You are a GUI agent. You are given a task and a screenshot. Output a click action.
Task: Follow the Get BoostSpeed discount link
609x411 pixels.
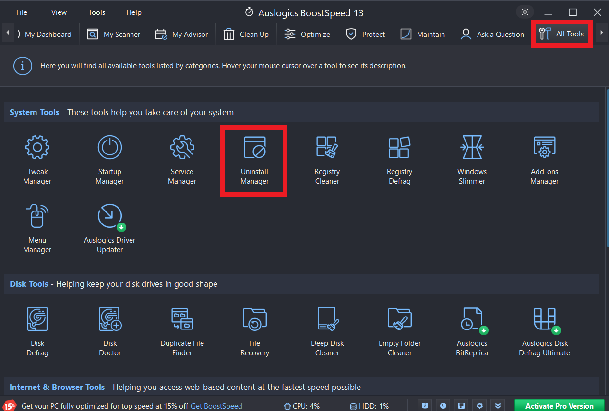(x=216, y=406)
